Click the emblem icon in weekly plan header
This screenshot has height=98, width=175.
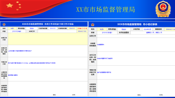coord(4,24)
